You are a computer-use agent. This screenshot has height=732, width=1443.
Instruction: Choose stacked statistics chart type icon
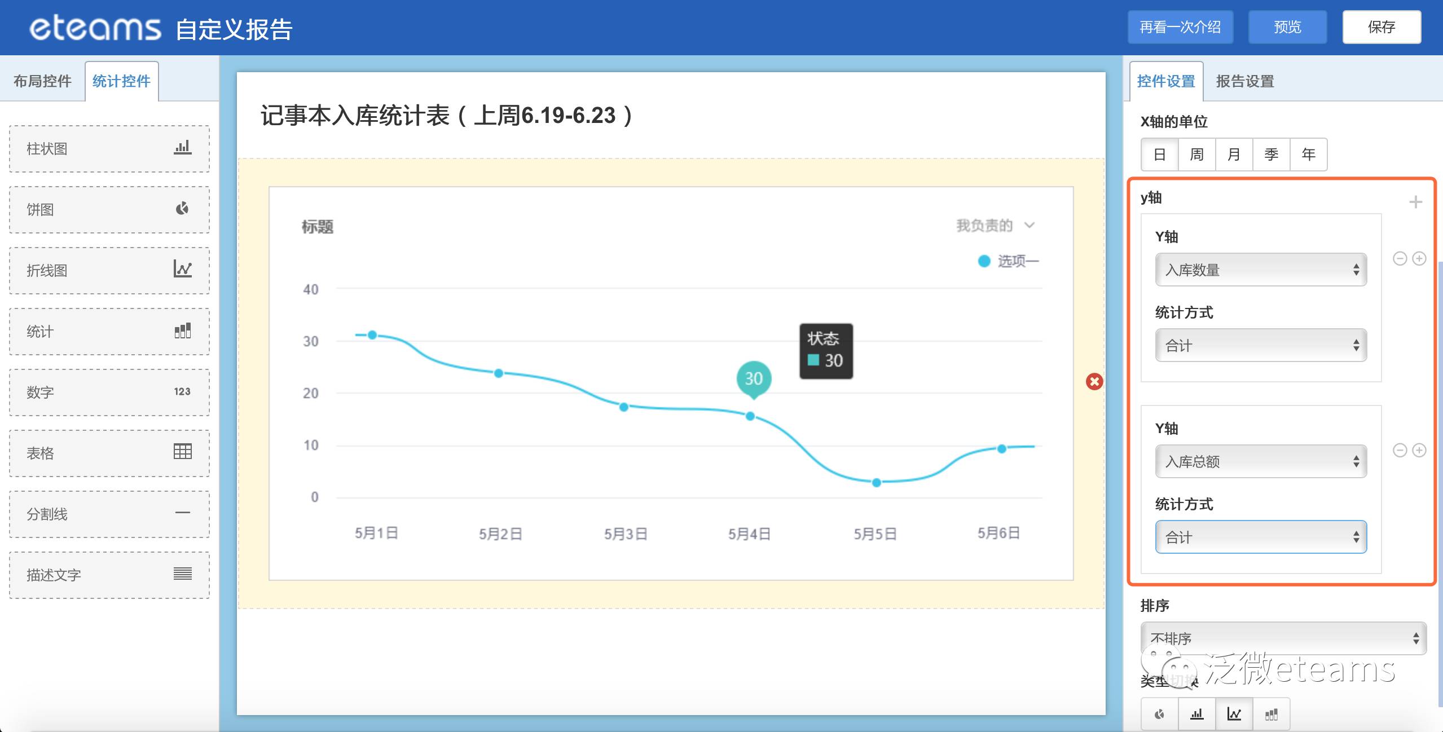click(x=1271, y=714)
